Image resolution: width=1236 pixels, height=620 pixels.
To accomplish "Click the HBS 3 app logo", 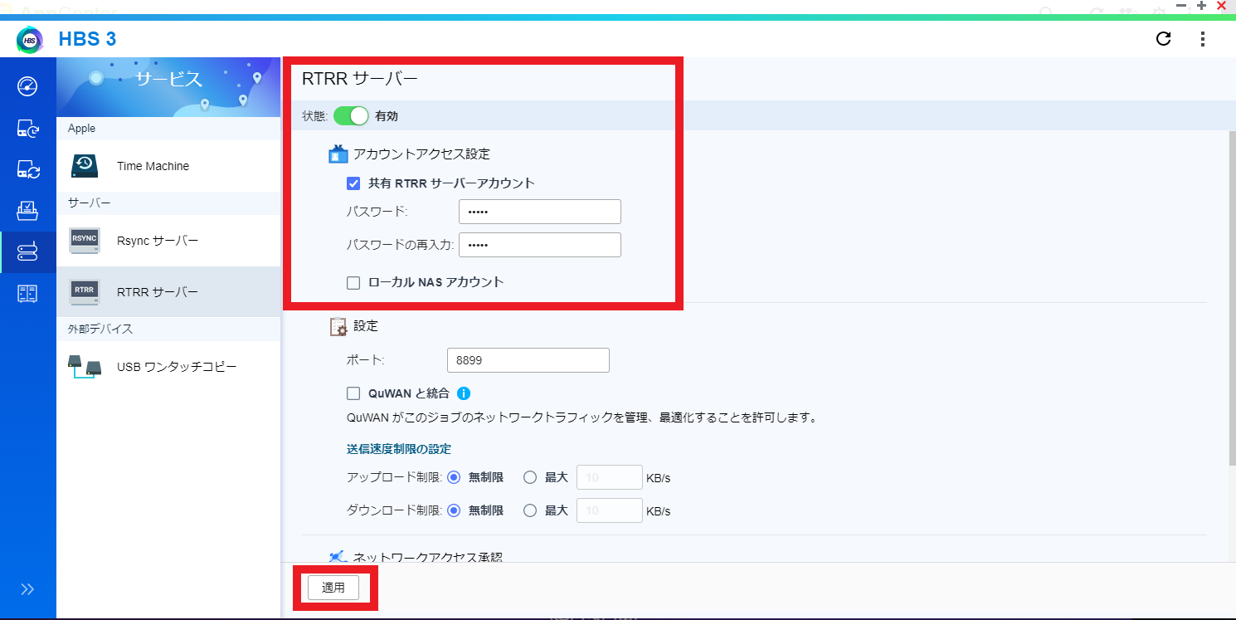I will (x=30, y=39).
